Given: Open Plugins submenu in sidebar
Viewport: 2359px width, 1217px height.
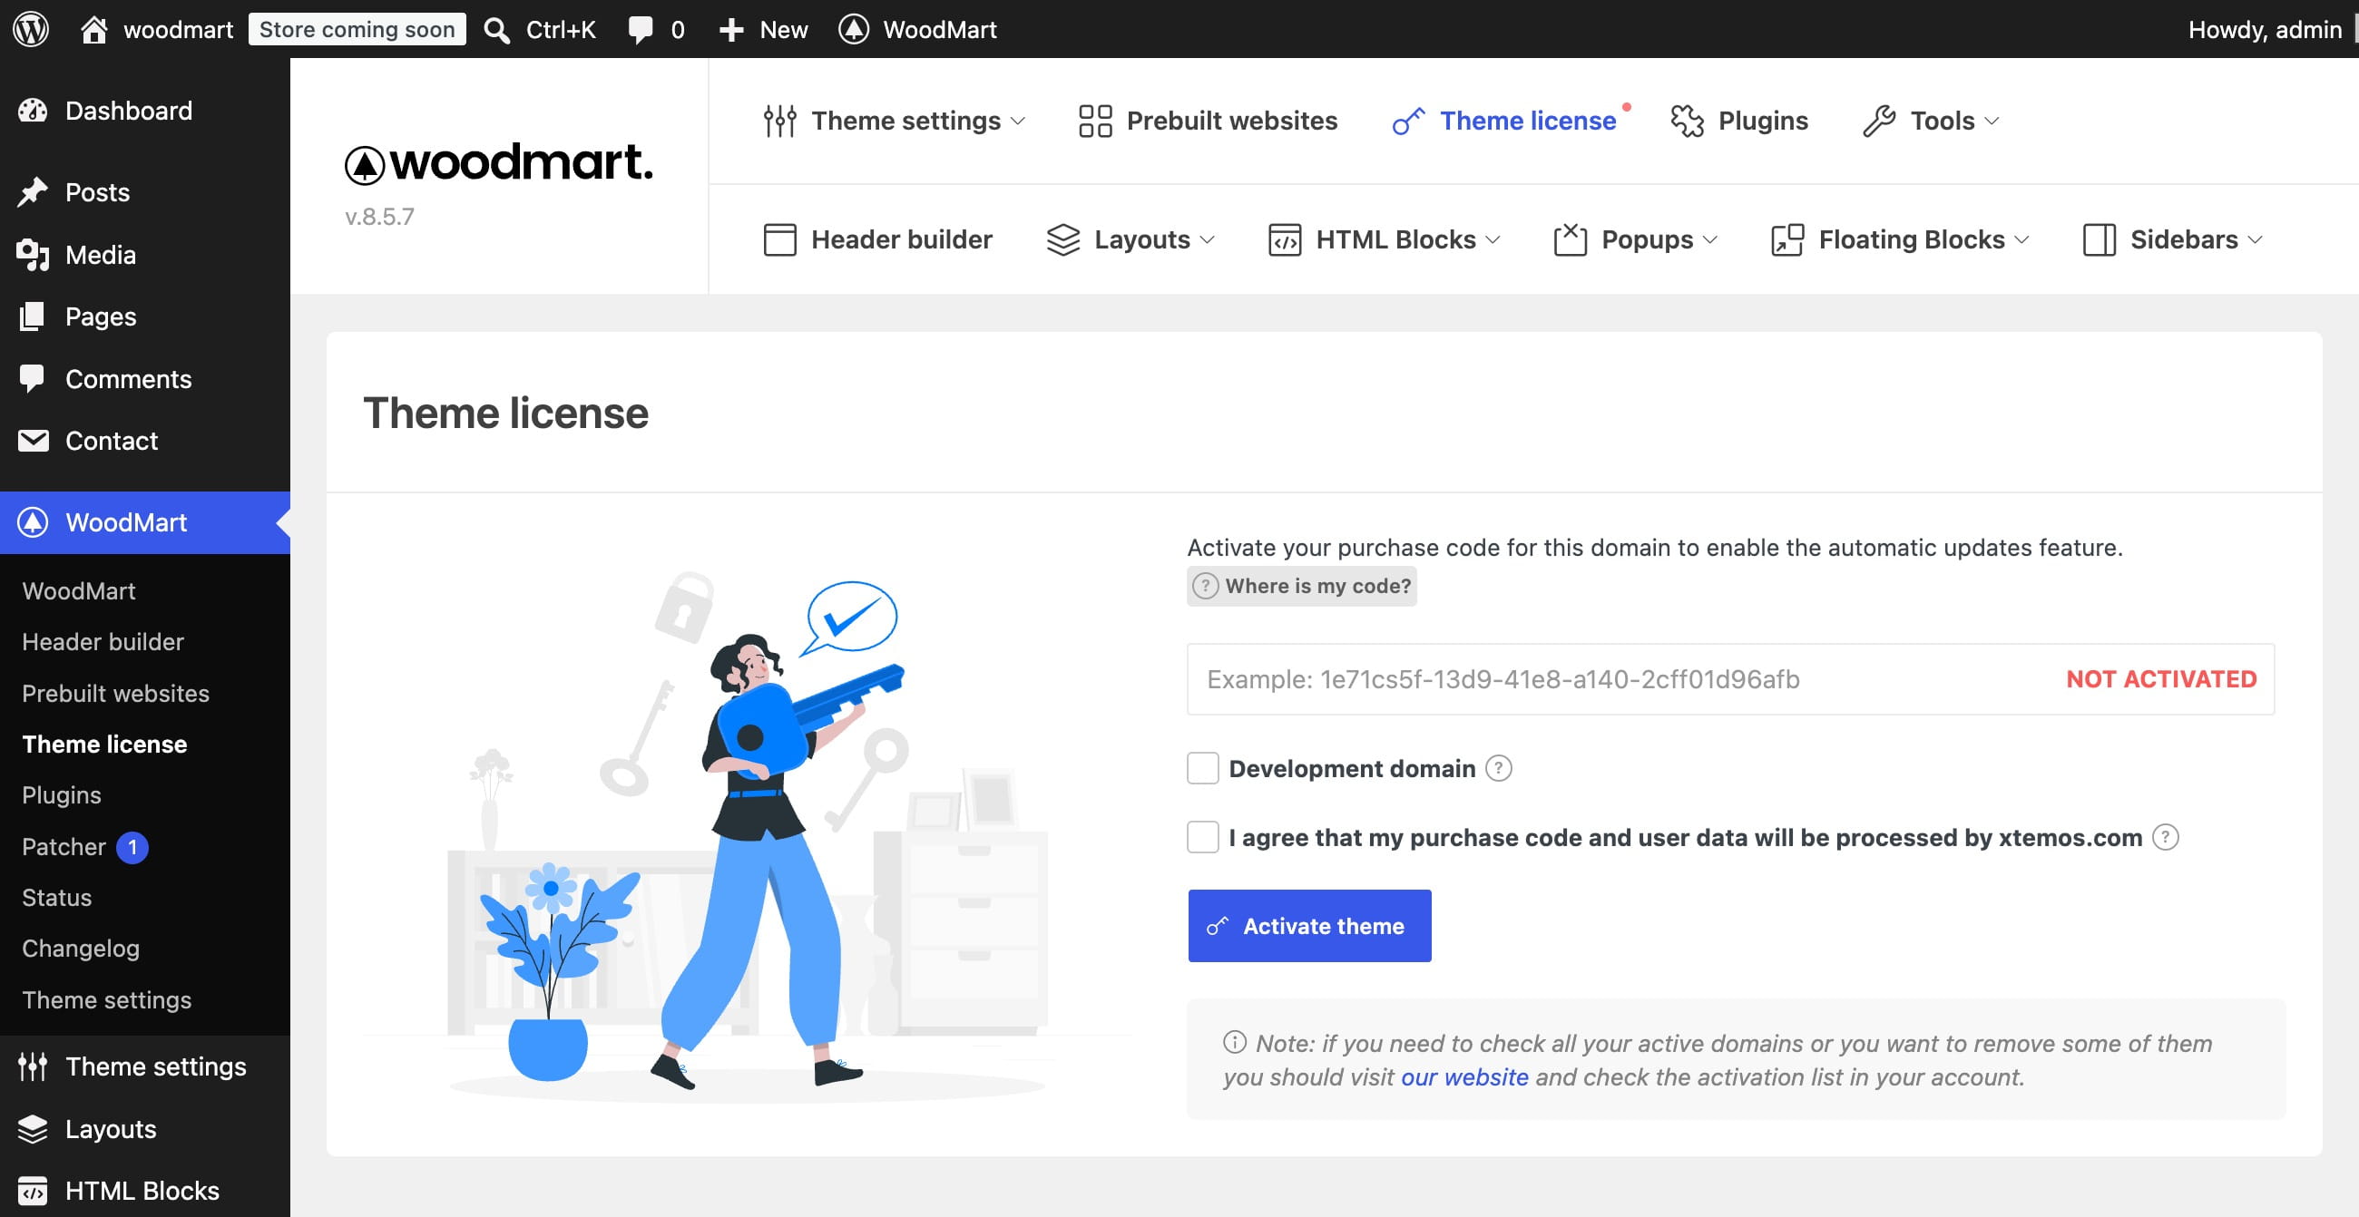Looking at the screenshot, I should point(62,795).
